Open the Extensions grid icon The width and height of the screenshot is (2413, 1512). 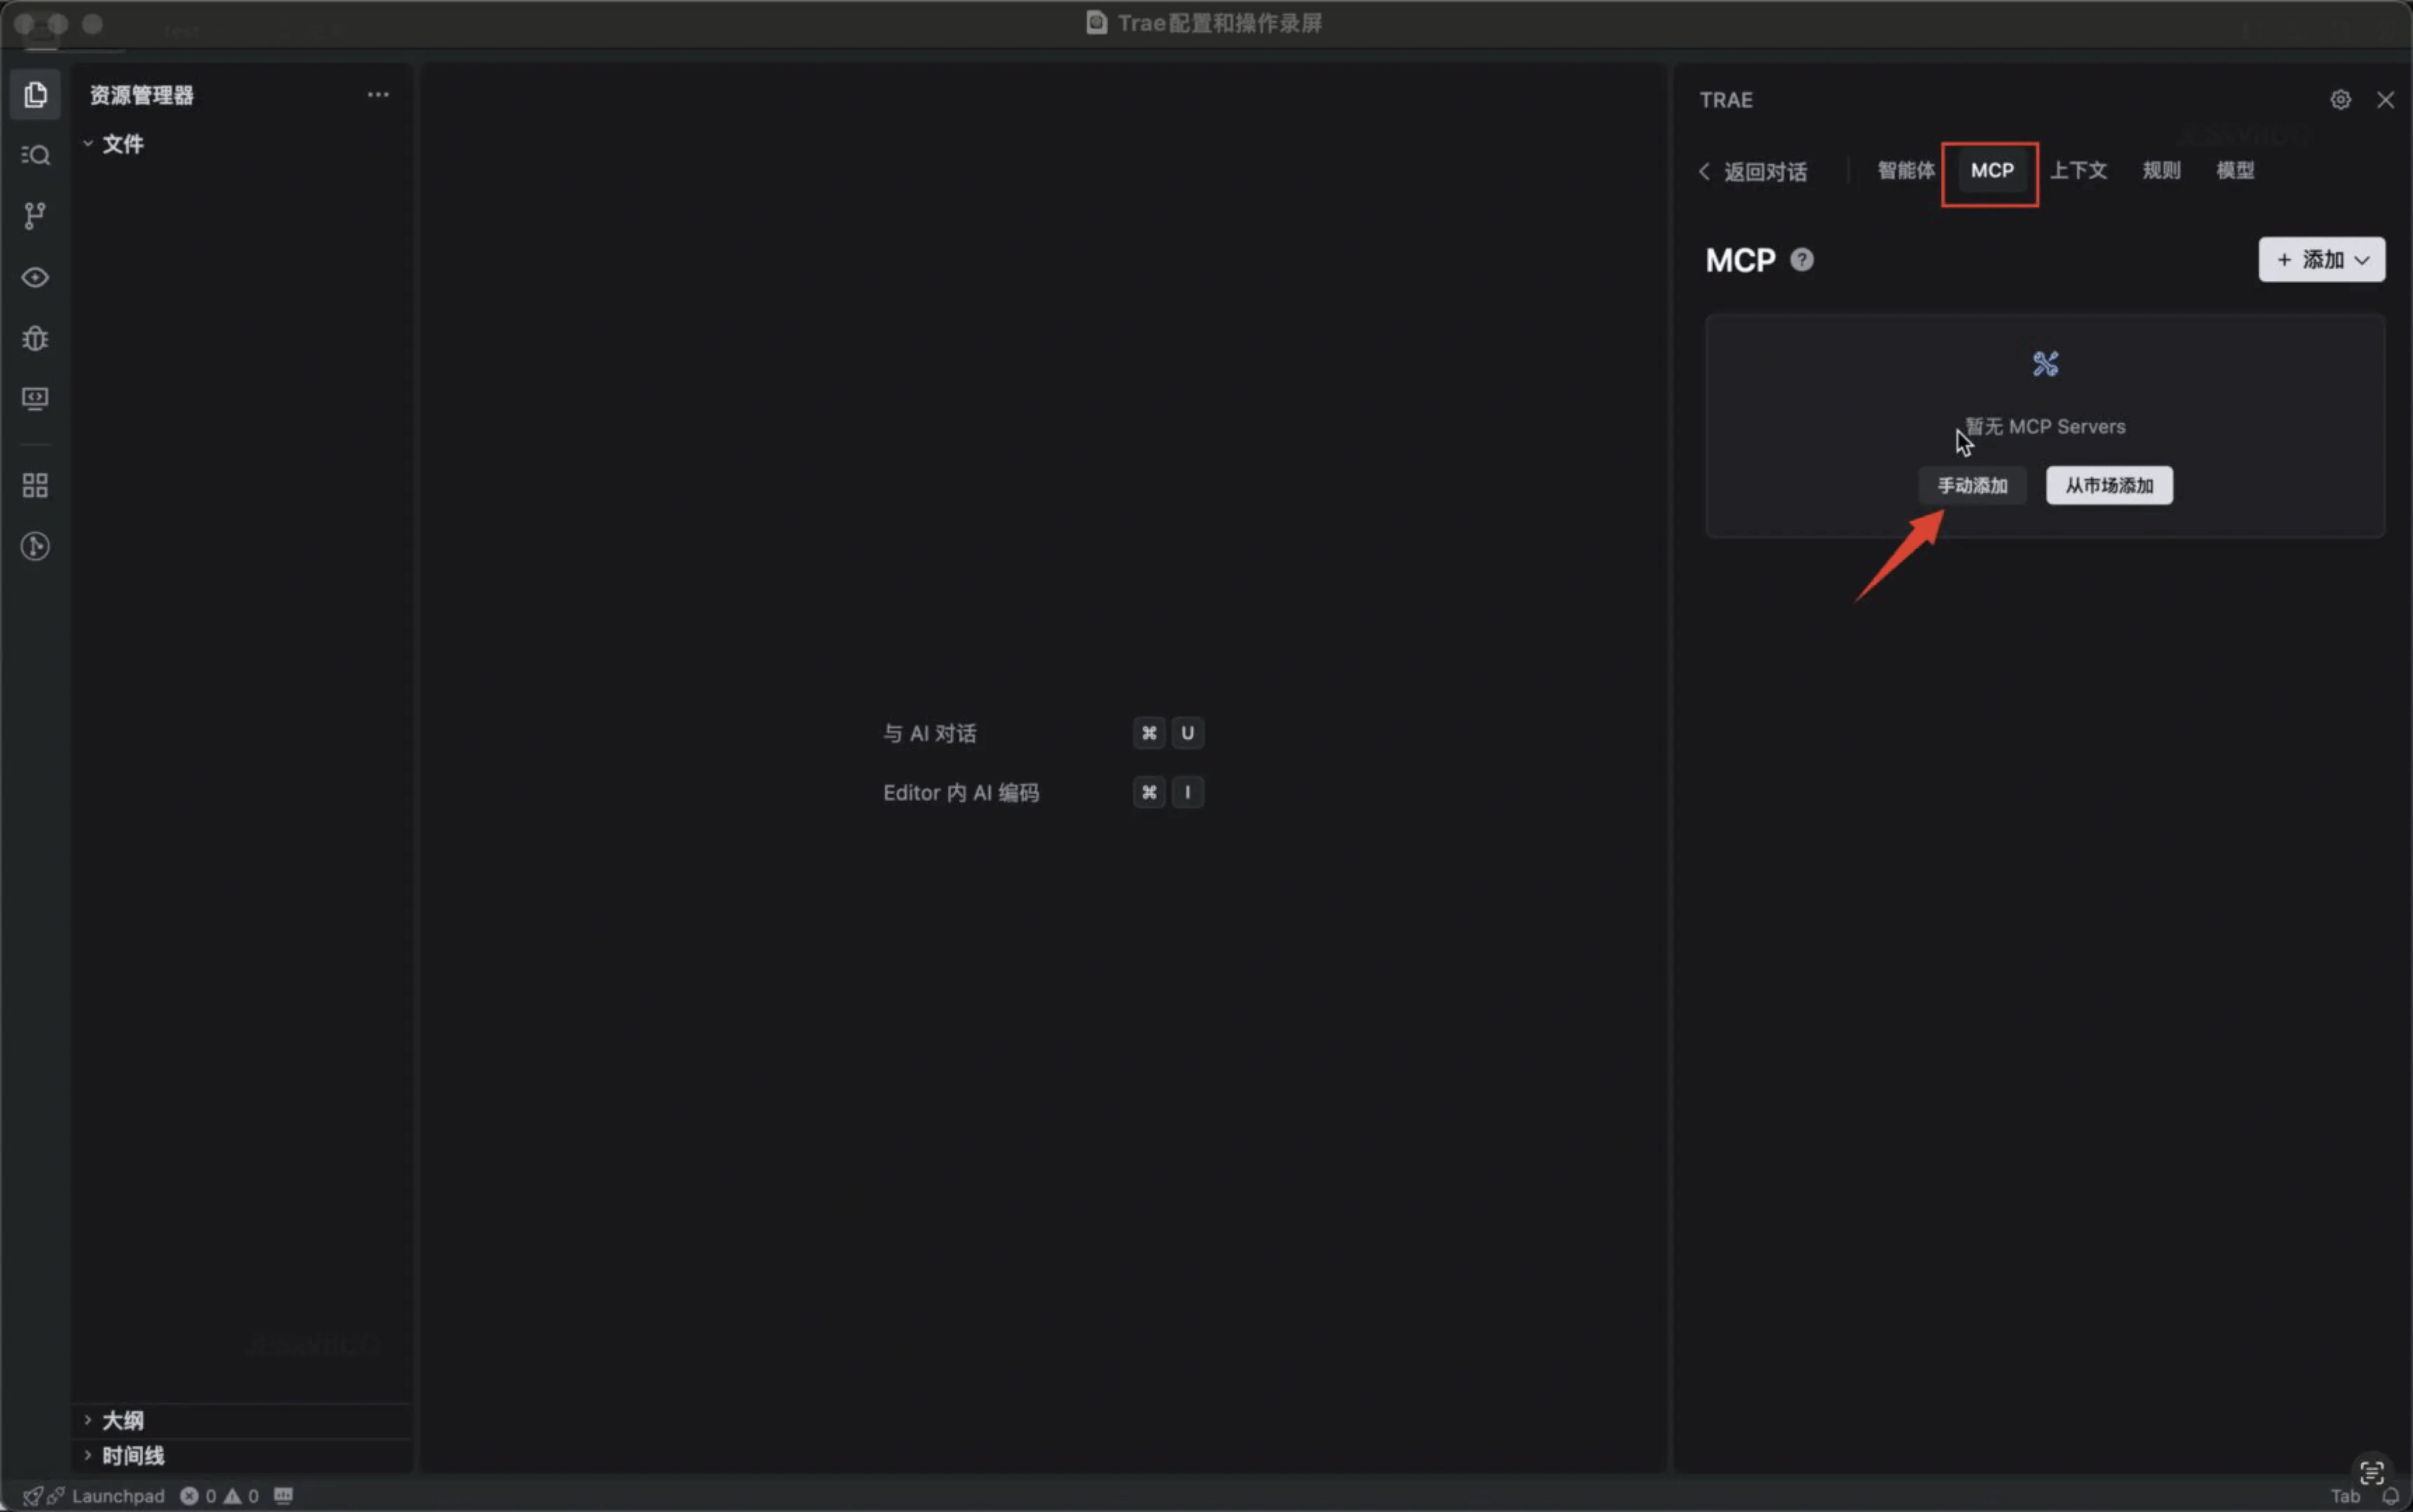tap(36, 486)
